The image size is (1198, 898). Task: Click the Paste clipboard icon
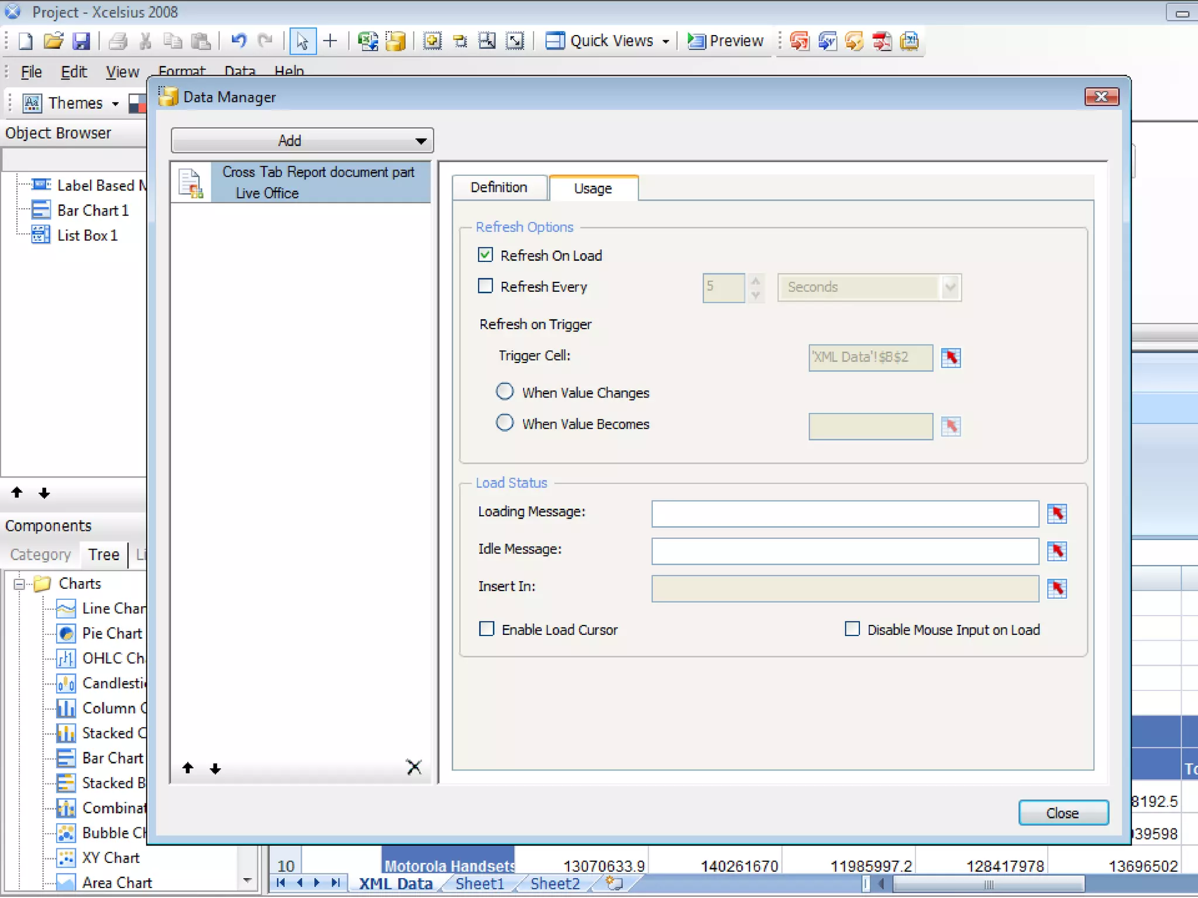tap(201, 41)
